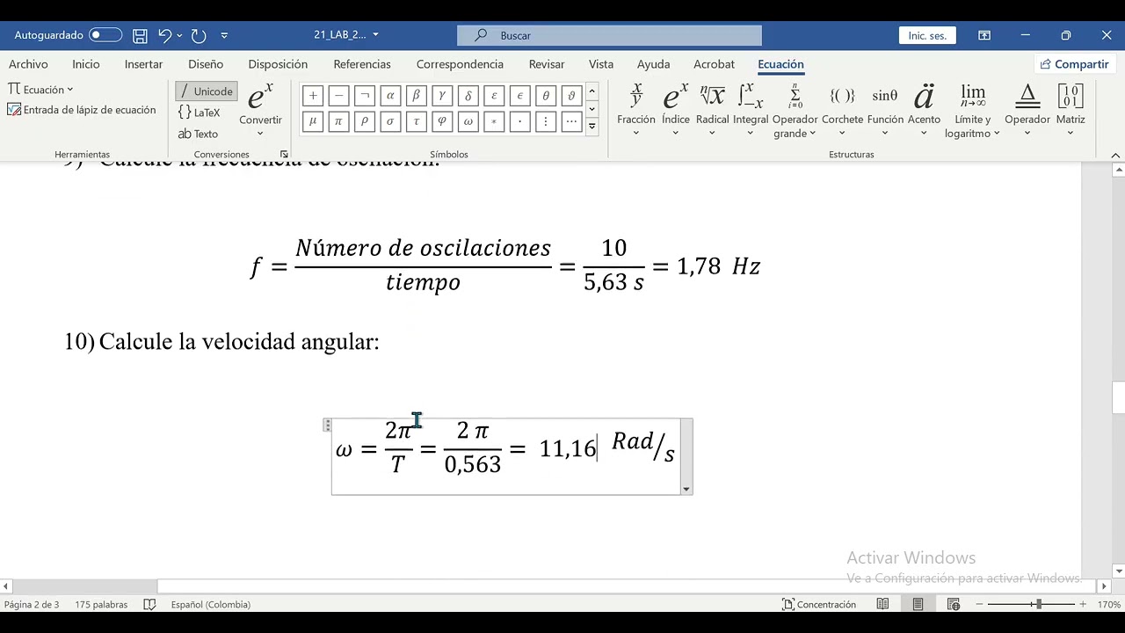The height and width of the screenshot is (633, 1125).
Task: Insert the mu symbol
Action: point(313,121)
